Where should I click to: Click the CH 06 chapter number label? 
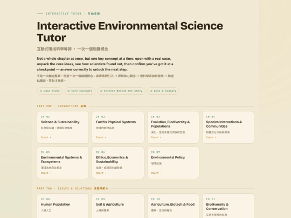(x=100, y=152)
